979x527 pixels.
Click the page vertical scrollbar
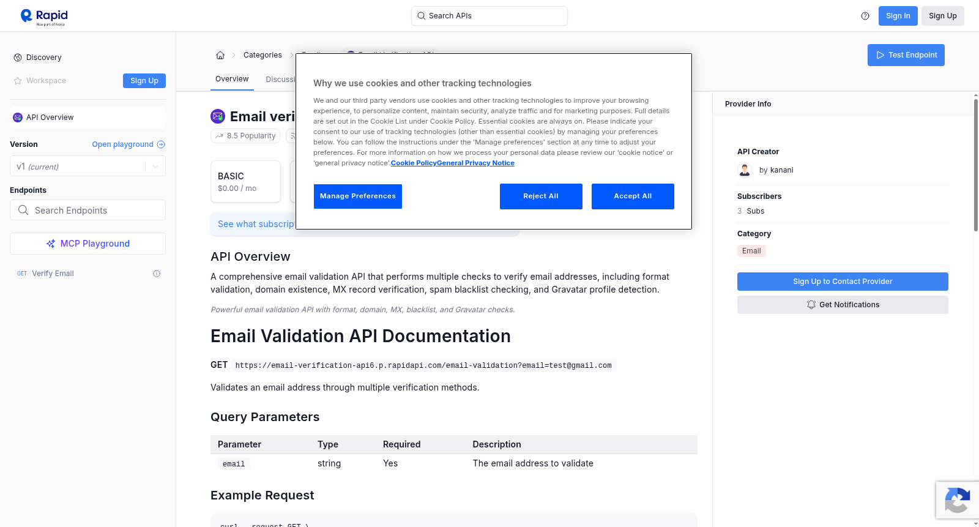975,165
